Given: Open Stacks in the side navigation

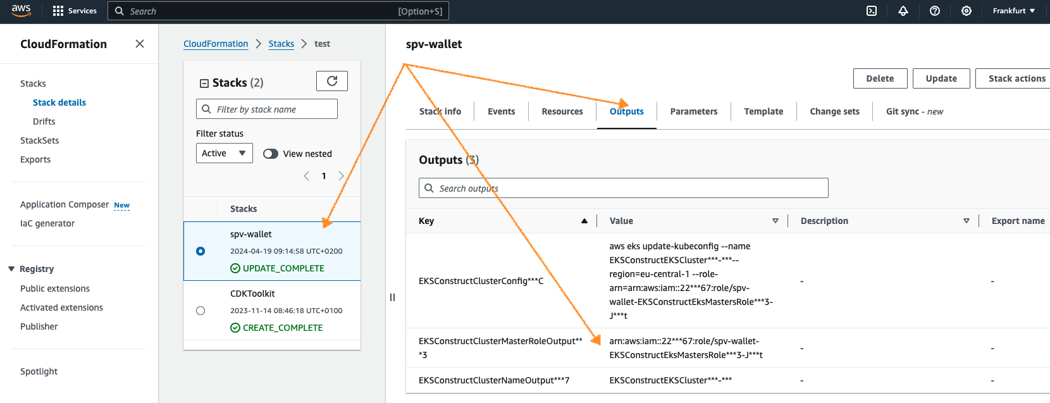Looking at the screenshot, I should [33, 84].
